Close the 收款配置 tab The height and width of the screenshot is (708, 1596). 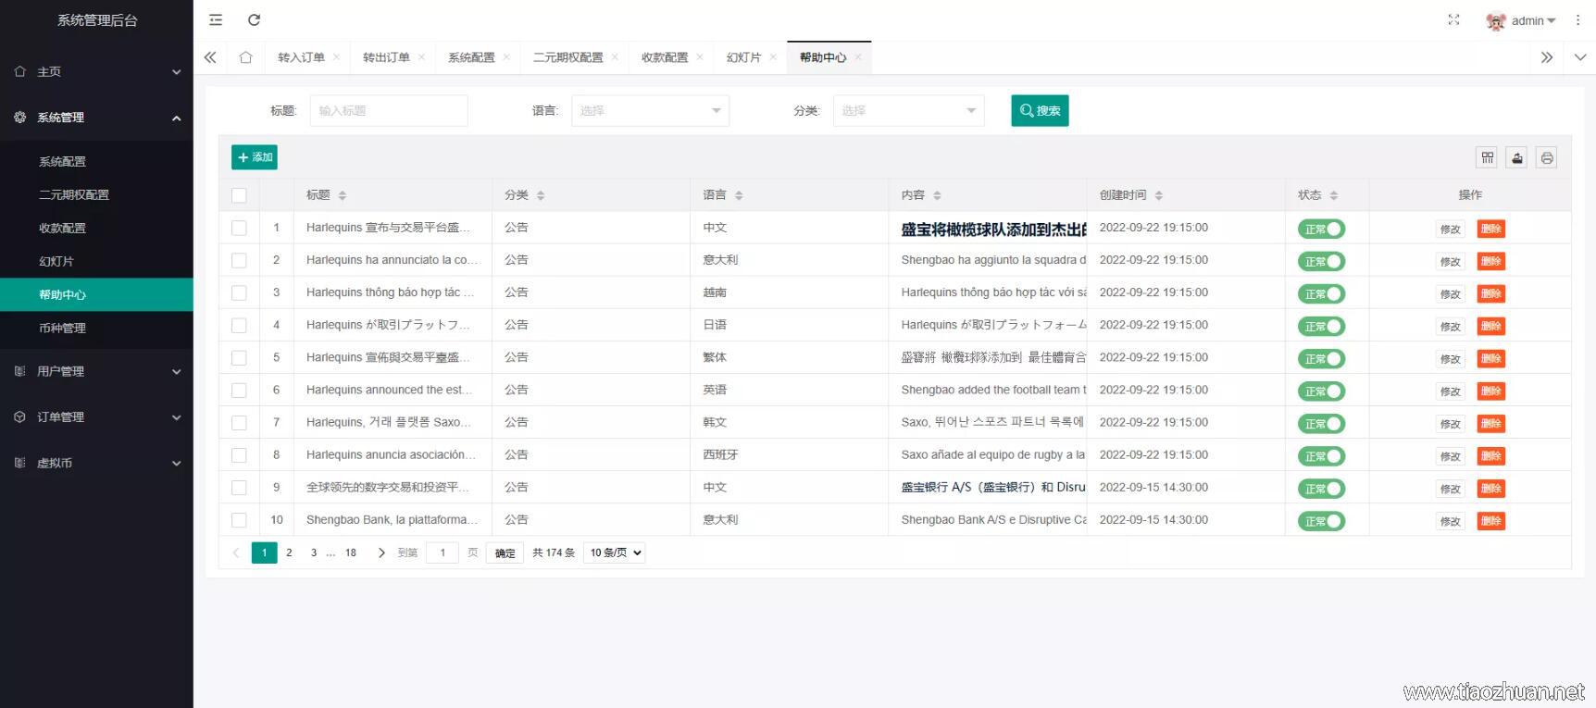(700, 57)
